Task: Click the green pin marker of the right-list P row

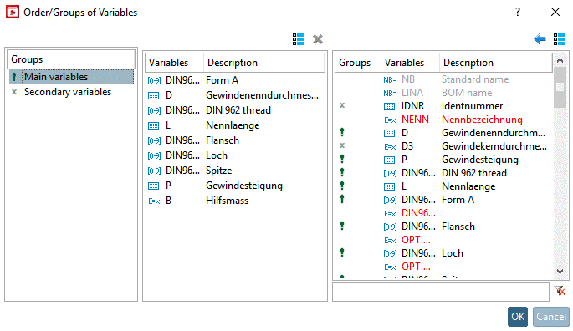Action: (342, 159)
